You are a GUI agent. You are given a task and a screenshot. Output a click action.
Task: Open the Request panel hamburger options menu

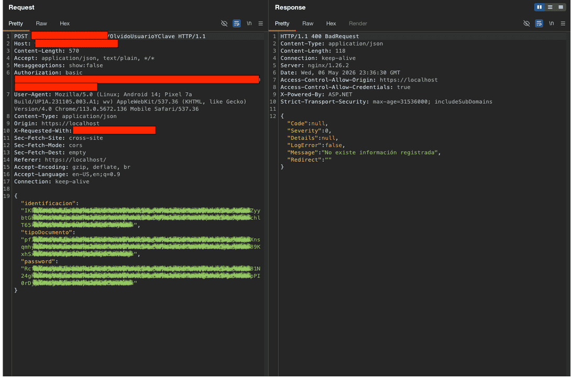click(261, 24)
